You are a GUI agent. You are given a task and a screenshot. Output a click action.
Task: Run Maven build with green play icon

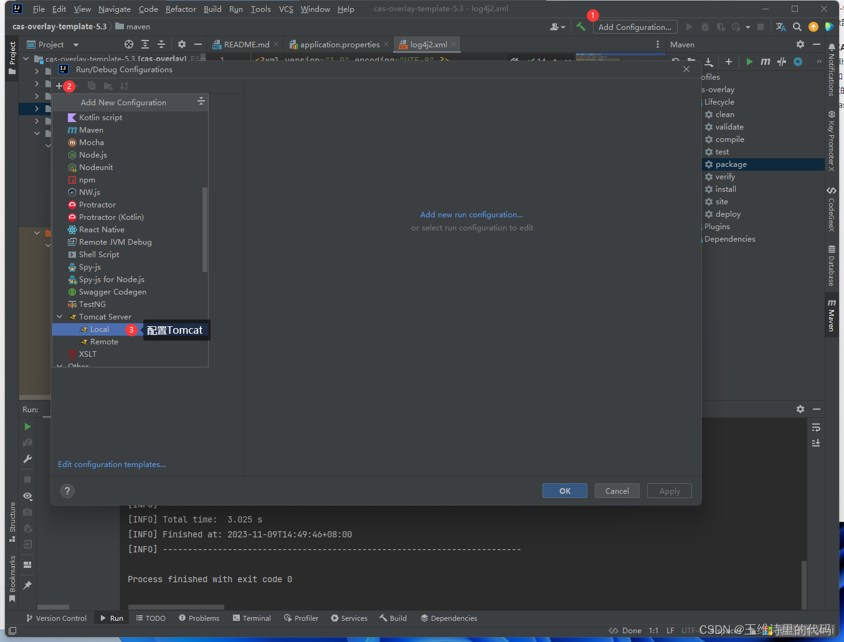749,62
